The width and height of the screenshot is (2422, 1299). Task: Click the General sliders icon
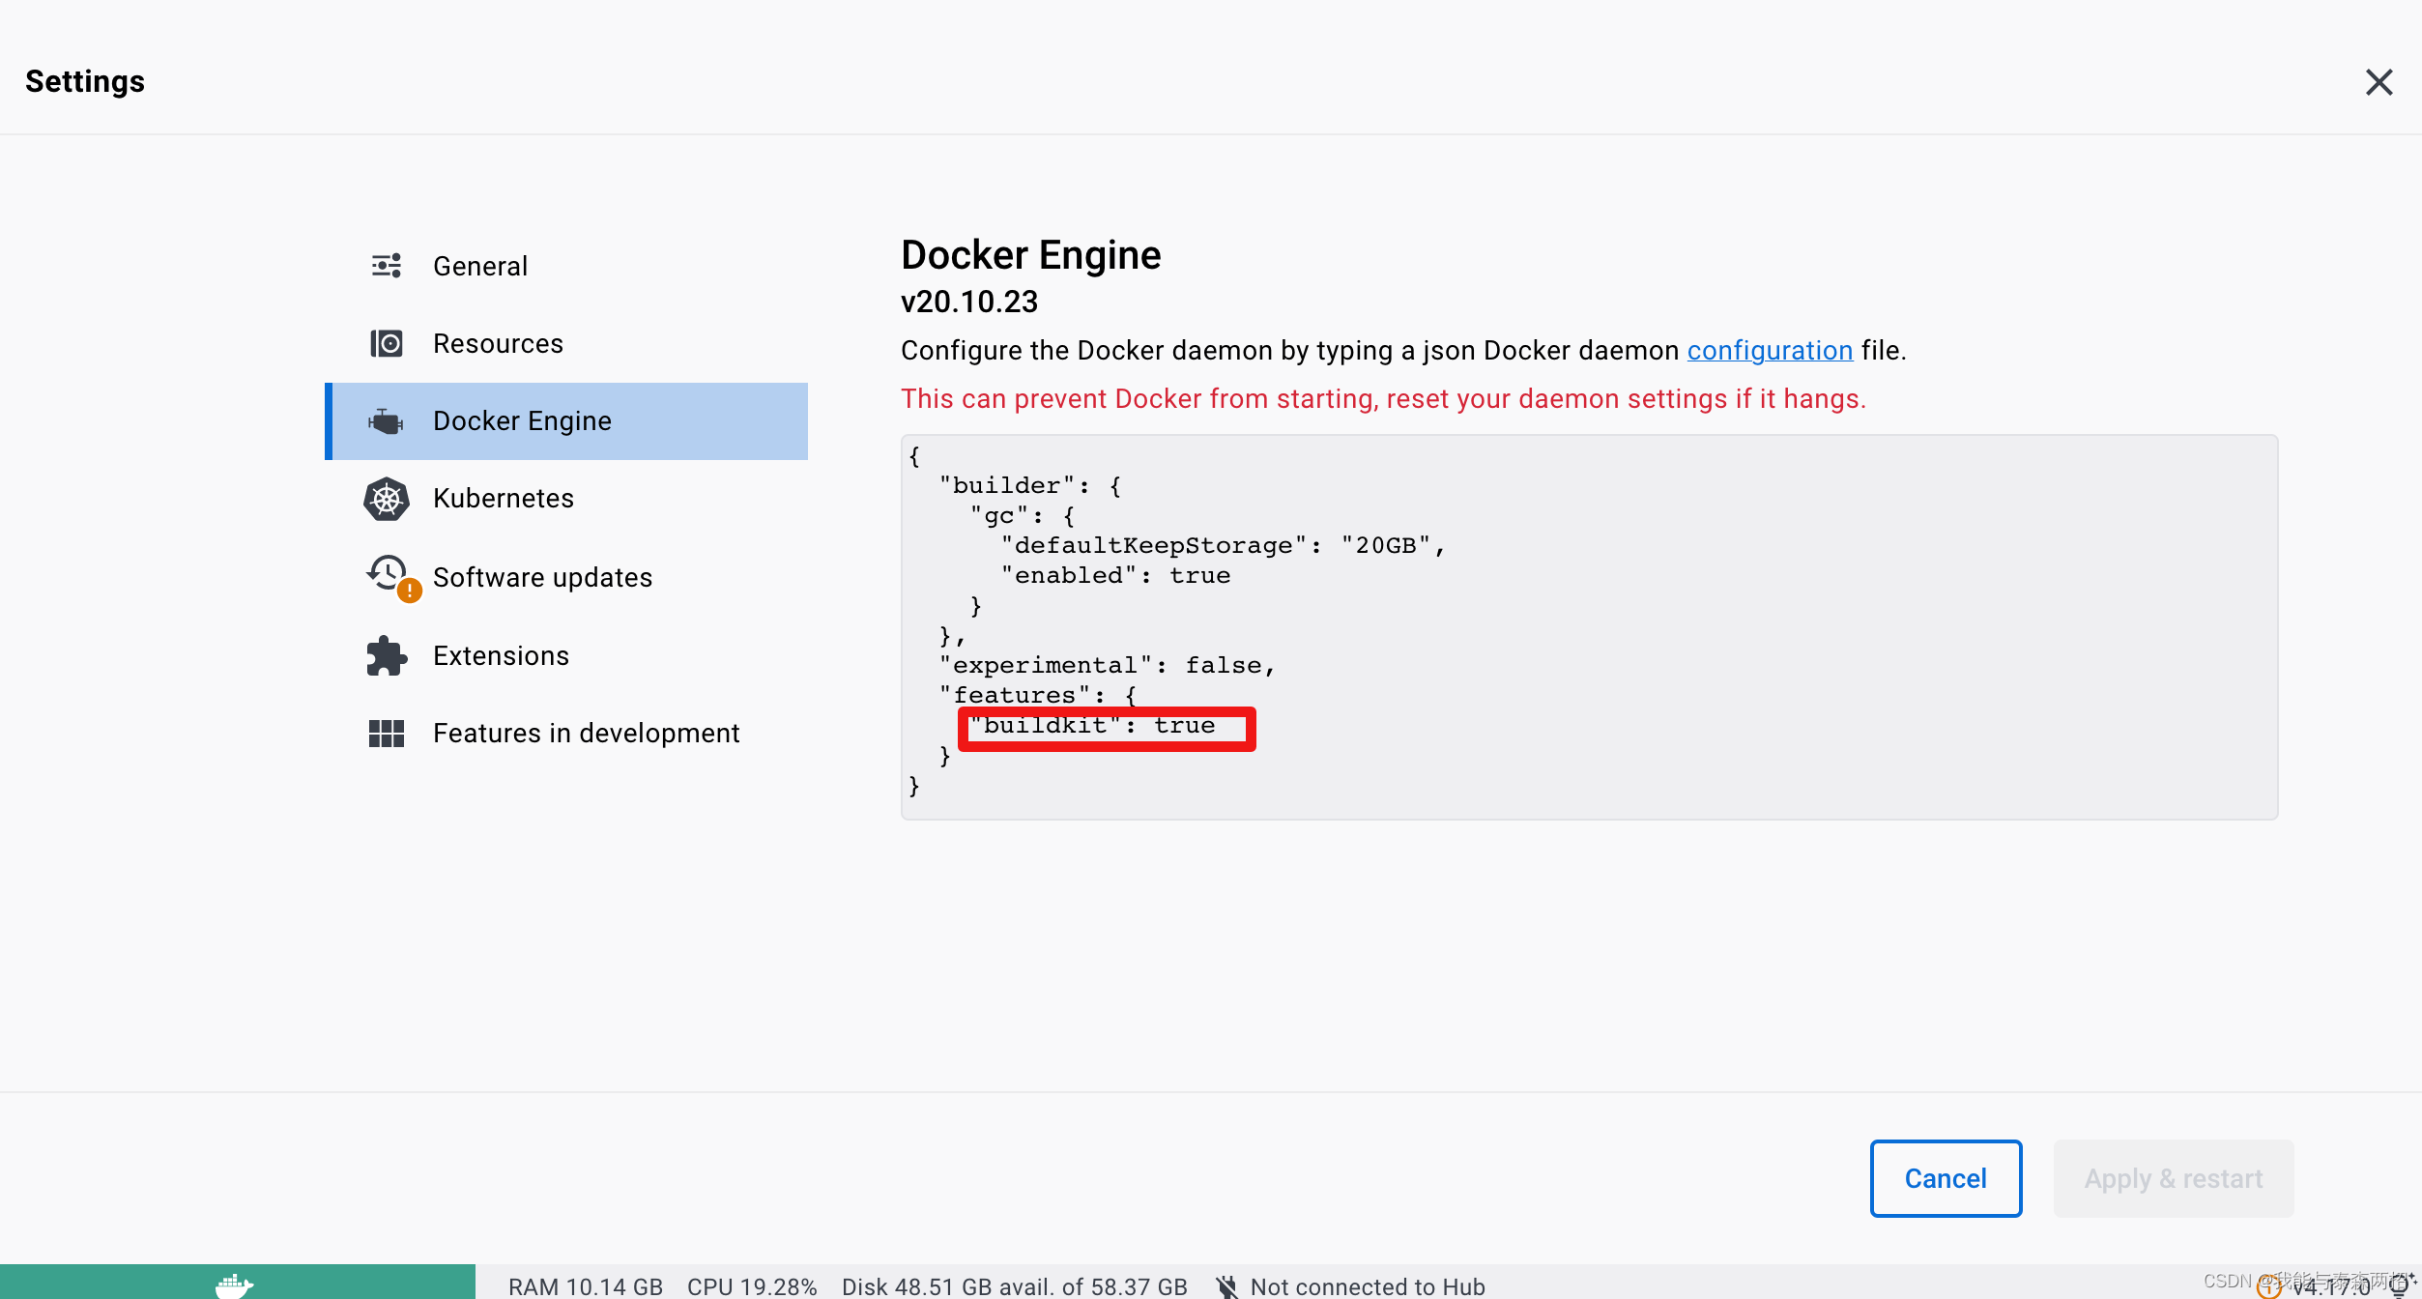click(x=387, y=266)
